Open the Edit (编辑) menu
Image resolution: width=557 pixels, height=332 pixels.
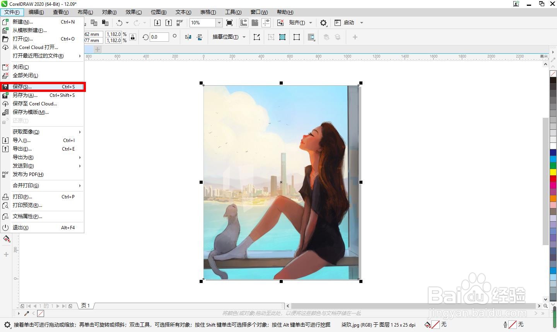point(36,12)
